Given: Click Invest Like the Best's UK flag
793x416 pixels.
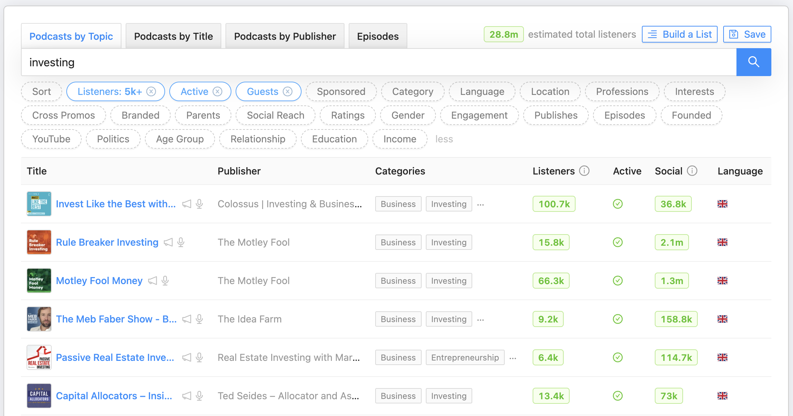Looking at the screenshot, I should 722,204.
